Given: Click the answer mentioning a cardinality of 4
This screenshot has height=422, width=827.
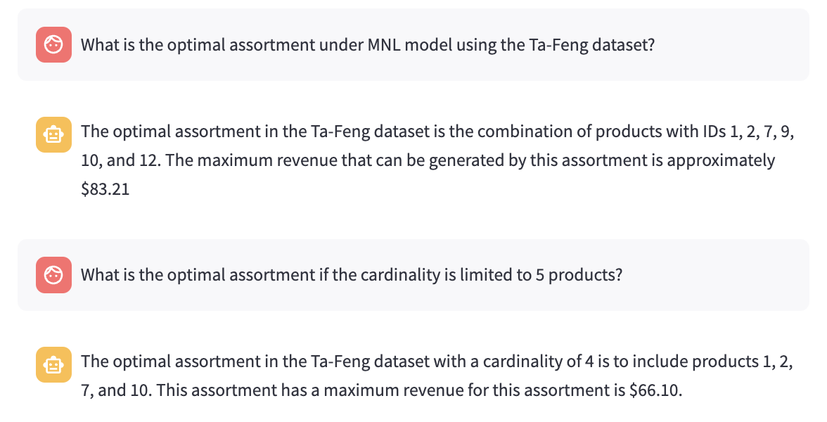Looking at the screenshot, I should 436,376.
